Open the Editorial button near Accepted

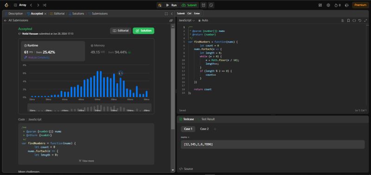point(121,30)
